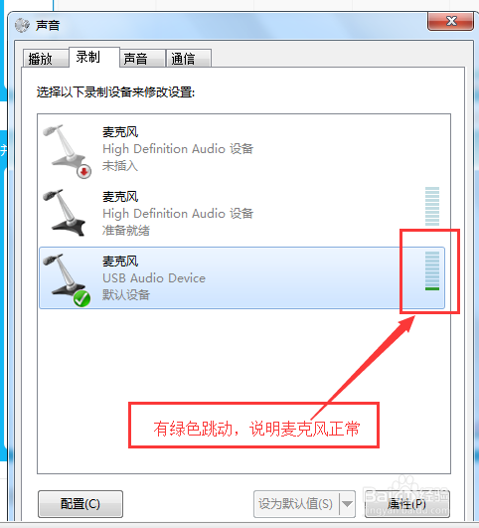Click the ready-state High Definition Audio microphone icon
Viewport: 479px width, 528px height.
(65, 213)
